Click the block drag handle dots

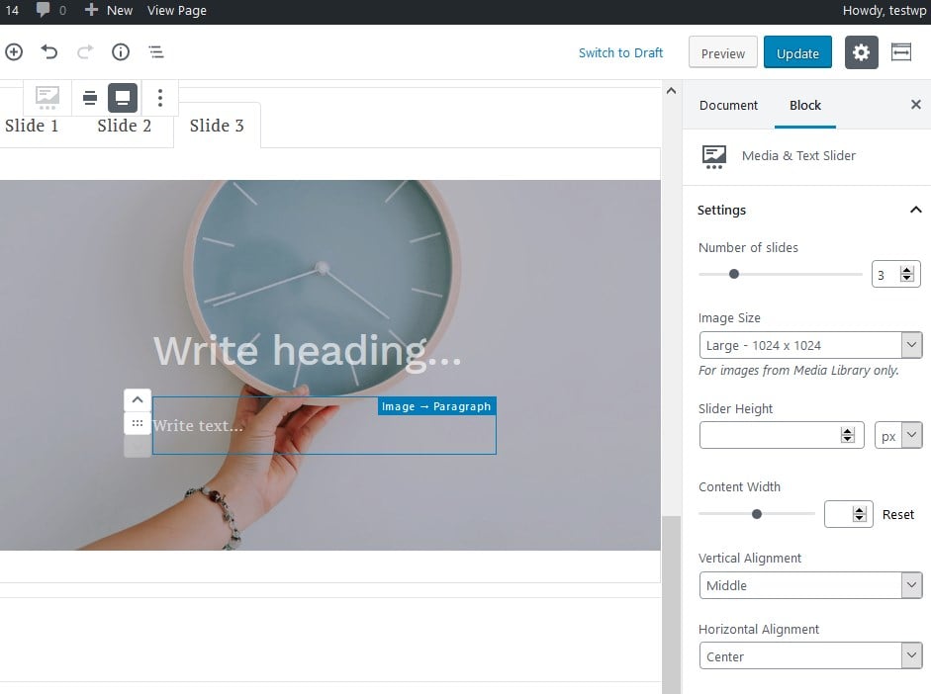pyautogui.click(x=138, y=423)
